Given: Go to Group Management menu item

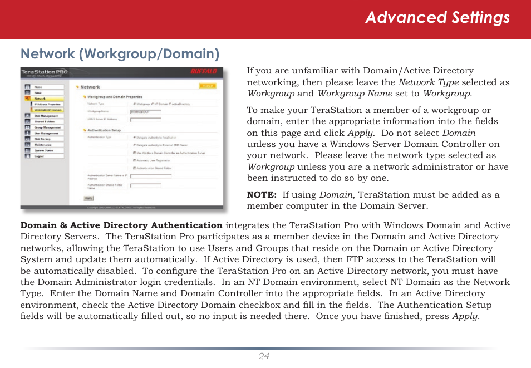Looking at the screenshot, I should tap(47, 127).
